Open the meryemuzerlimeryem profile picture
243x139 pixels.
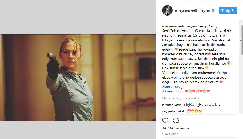coord(167,10)
